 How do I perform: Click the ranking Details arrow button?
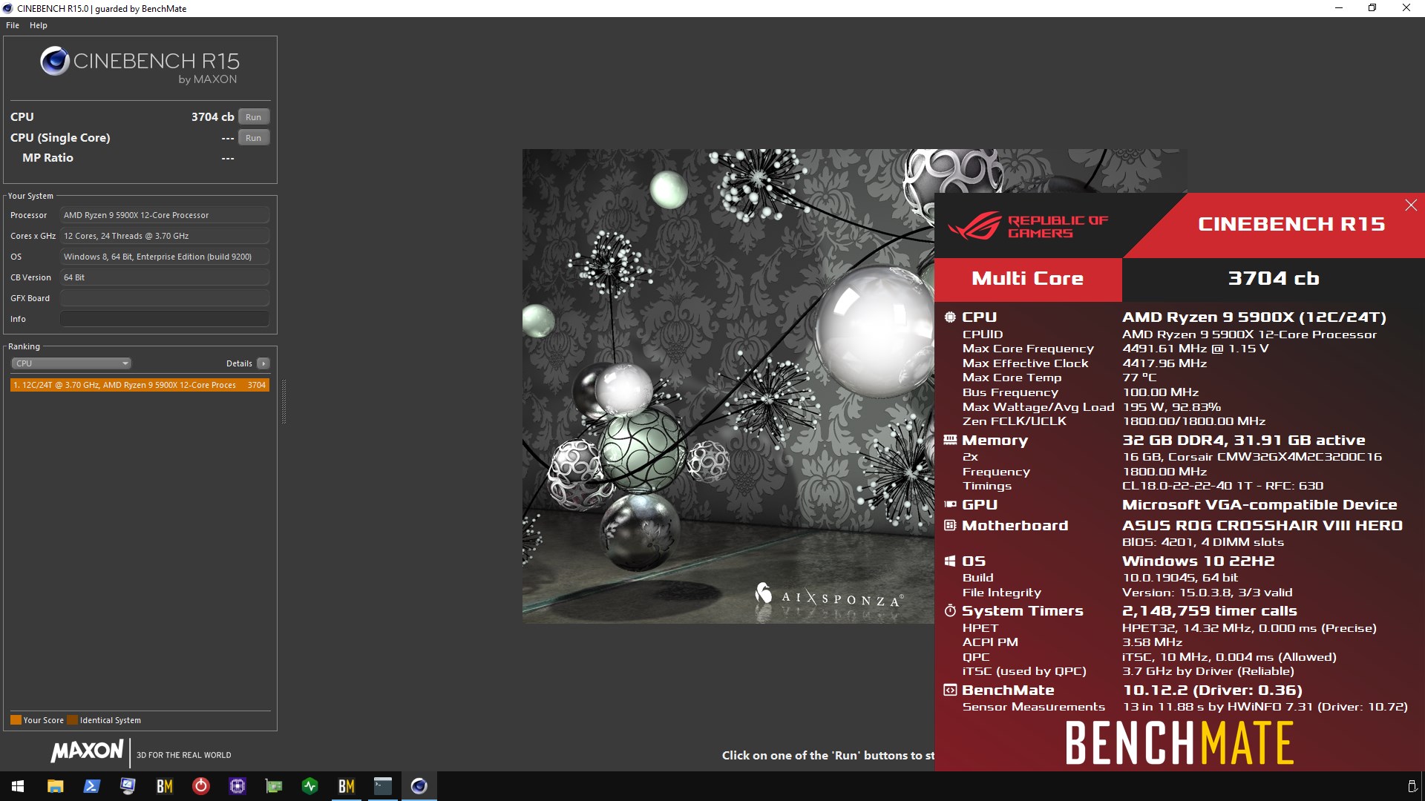pyautogui.click(x=263, y=363)
